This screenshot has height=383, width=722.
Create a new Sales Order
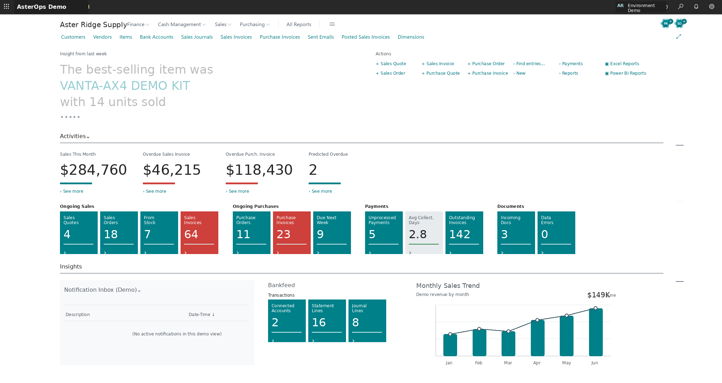390,73
